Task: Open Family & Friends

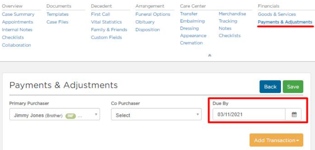Action: click(x=109, y=30)
